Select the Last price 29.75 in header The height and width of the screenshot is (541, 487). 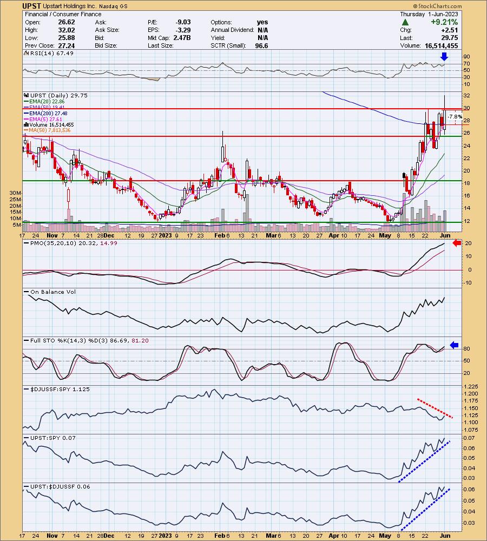click(x=450, y=38)
